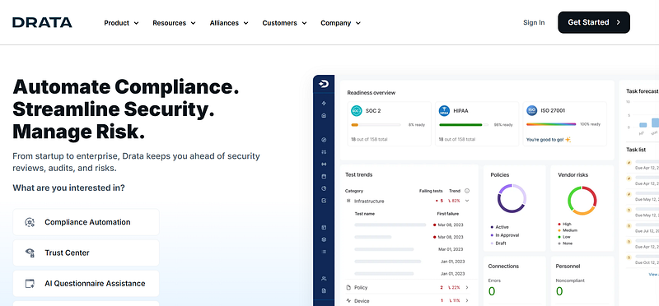Open the Drata logo in dashboard sidebar
The image size is (659, 306).
coord(324,85)
